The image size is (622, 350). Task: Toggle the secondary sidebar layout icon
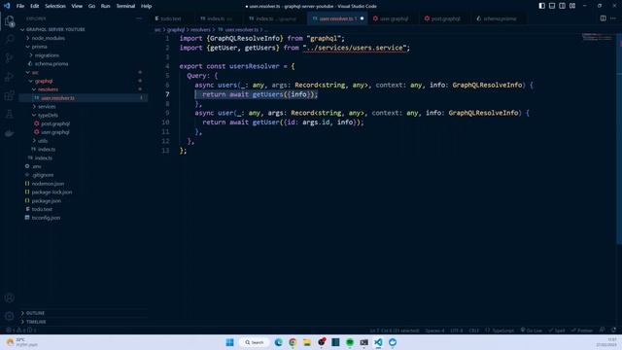point(562,6)
